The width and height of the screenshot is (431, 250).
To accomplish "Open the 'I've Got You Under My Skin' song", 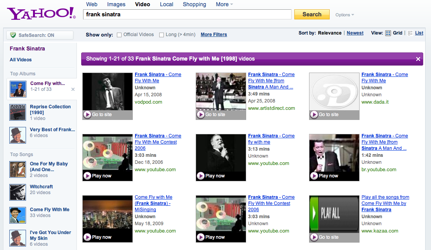I will (50, 235).
